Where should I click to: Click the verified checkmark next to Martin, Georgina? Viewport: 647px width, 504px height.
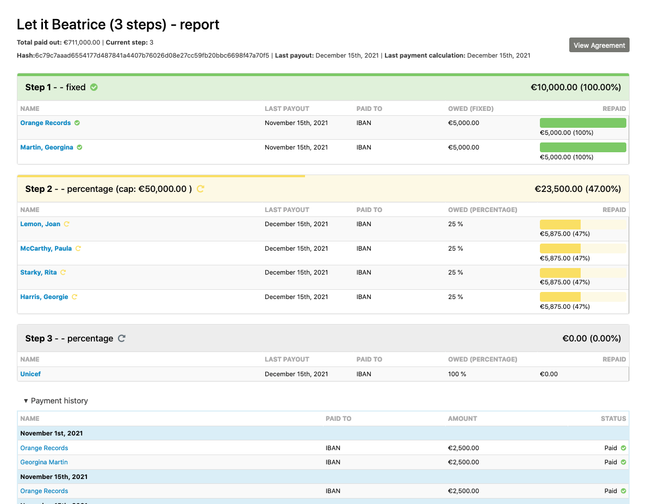pos(80,147)
